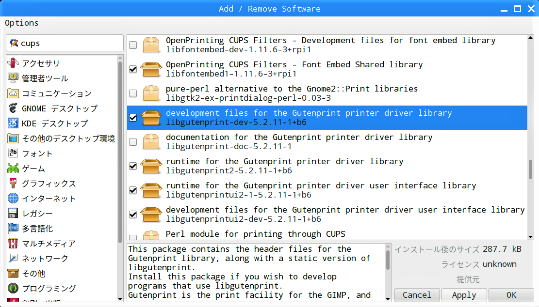Click the category list scrollbar thumb
Screen dimensions: 539x307
point(120,152)
